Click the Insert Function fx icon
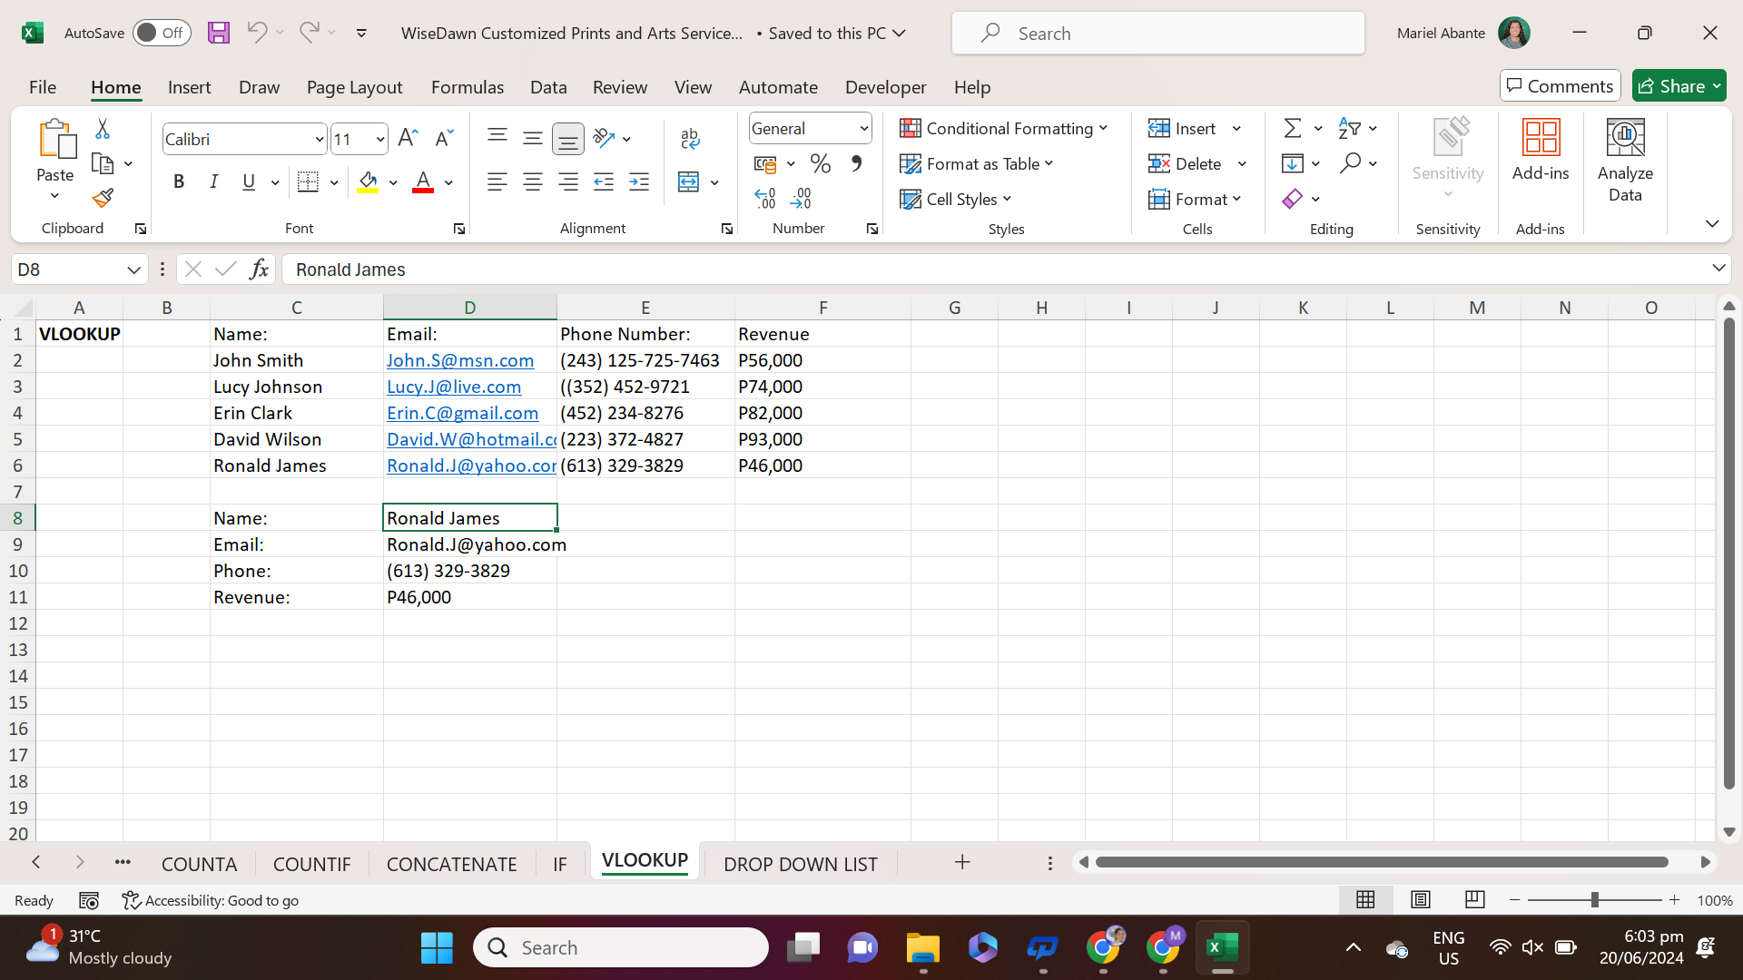This screenshot has height=980, width=1743. pyautogui.click(x=259, y=269)
